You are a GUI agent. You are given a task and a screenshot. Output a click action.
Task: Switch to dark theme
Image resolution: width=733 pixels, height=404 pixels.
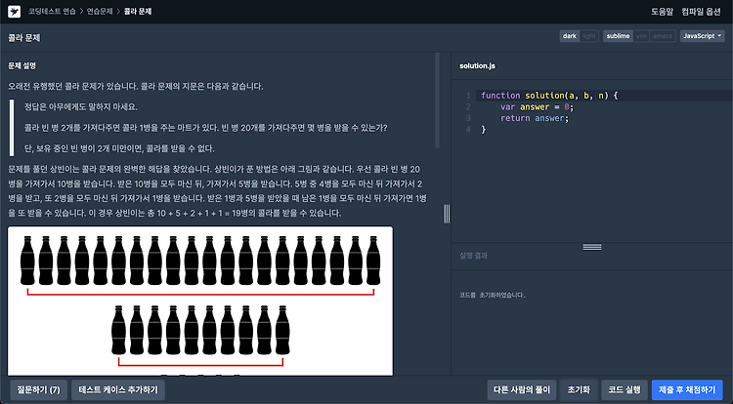point(570,36)
